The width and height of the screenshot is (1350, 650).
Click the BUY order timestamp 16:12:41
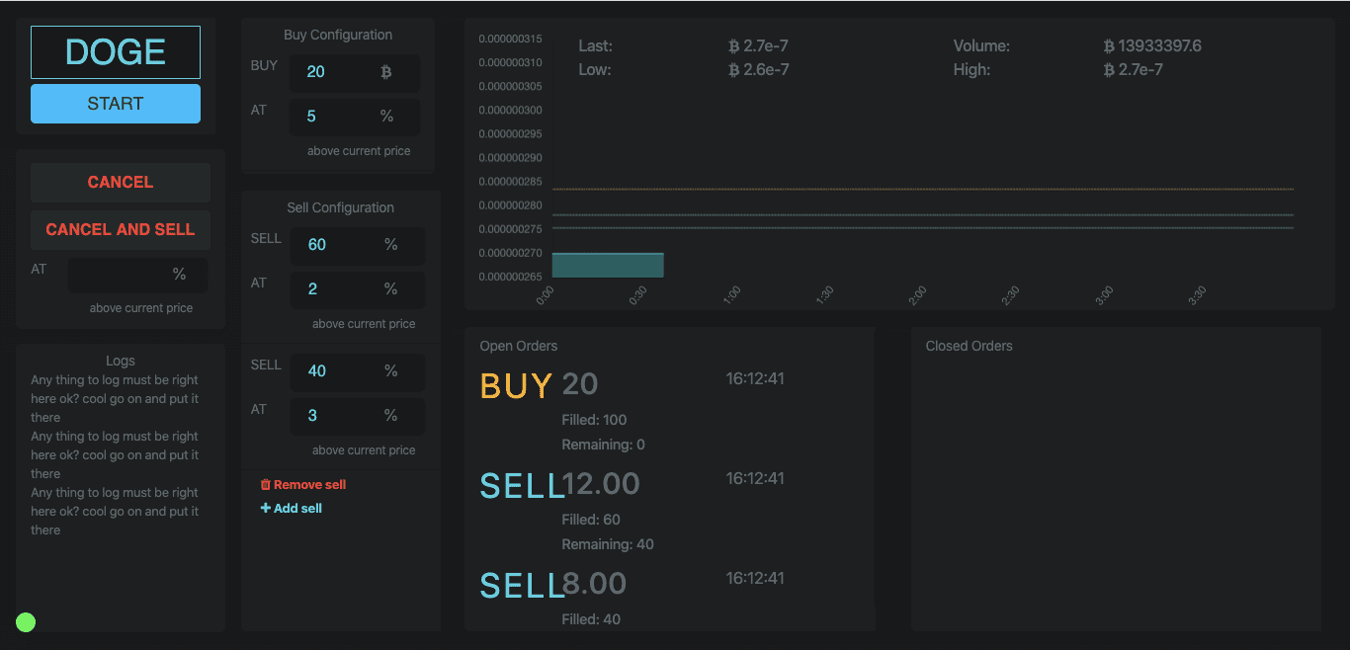click(x=755, y=378)
